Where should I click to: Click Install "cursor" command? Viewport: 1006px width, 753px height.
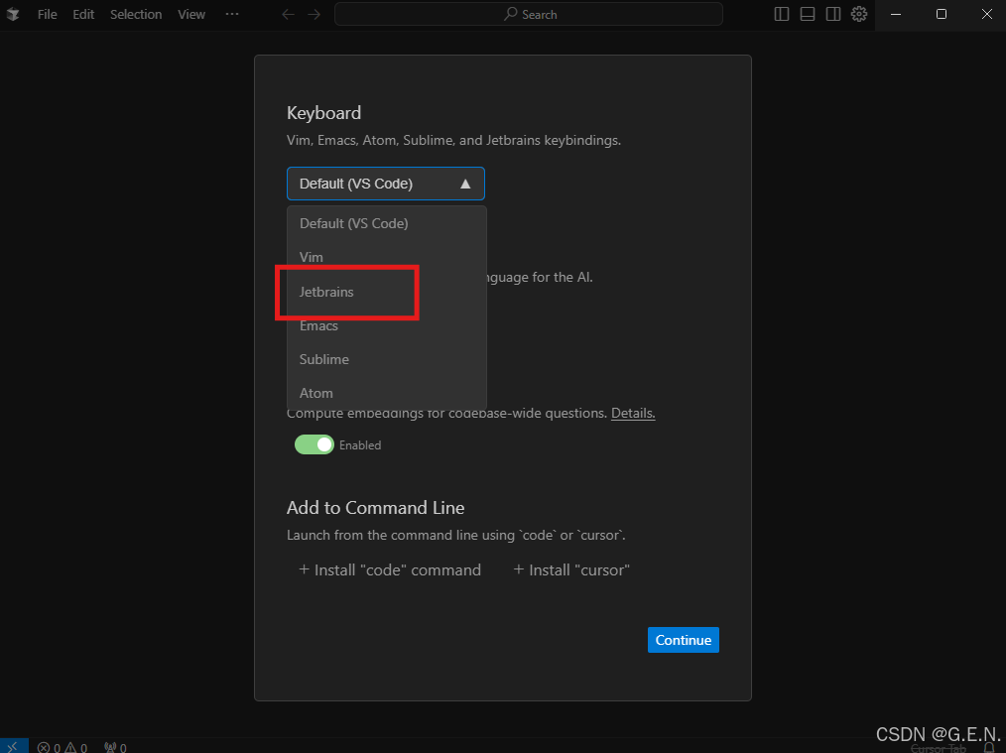[x=571, y=569]
